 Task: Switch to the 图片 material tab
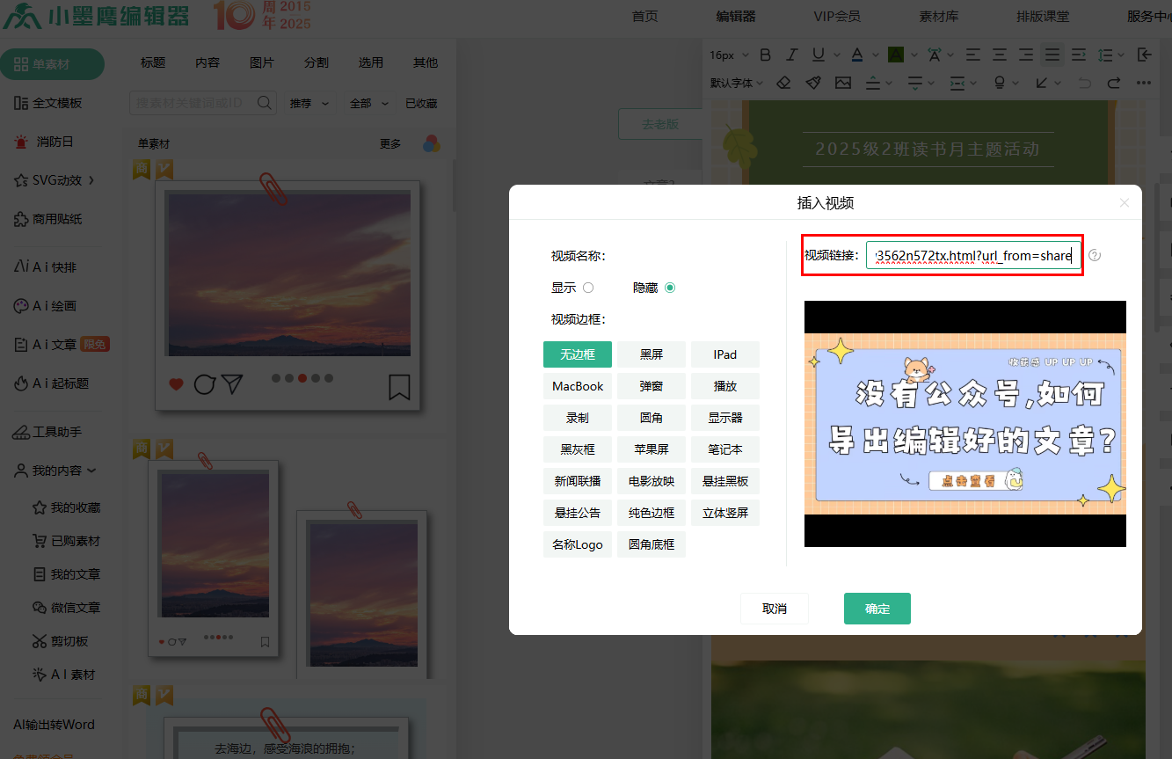[x=262, y=62]
